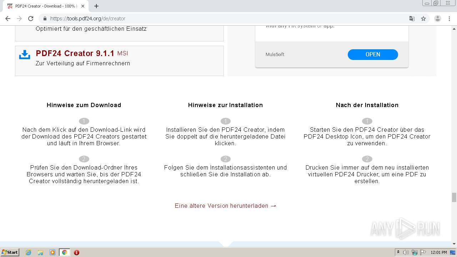Click the 'Drucken Sie immer' paragraph
Viewport: 457px width, 257px height.
click(367, 174)
